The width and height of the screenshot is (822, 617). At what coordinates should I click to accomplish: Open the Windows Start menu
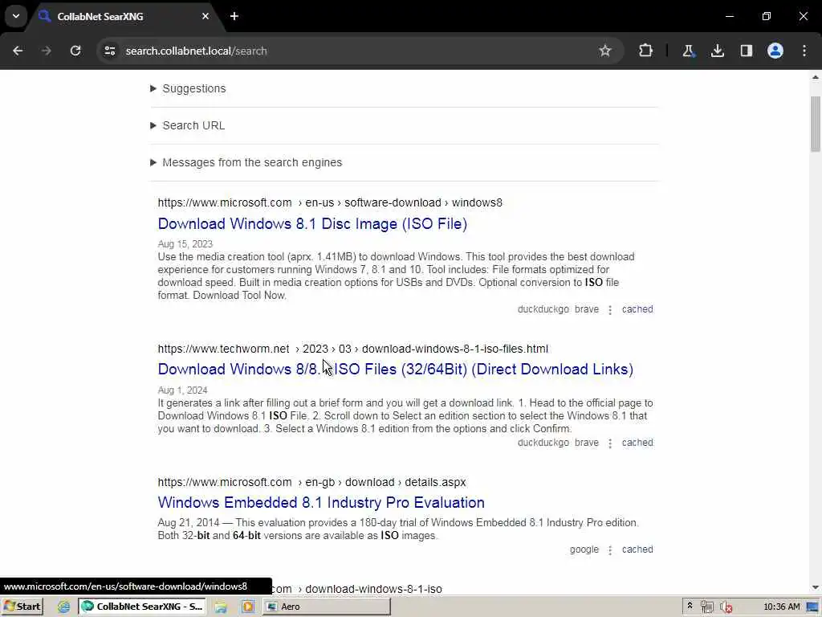pyautogui.click(x=22, y=607)
